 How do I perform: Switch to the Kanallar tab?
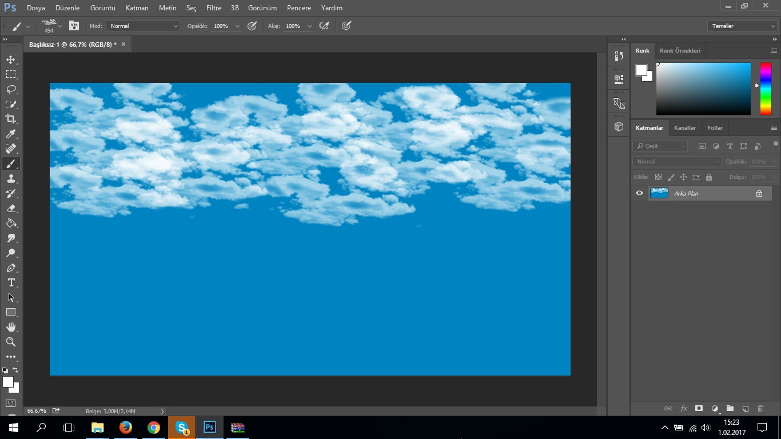(685, 127)
